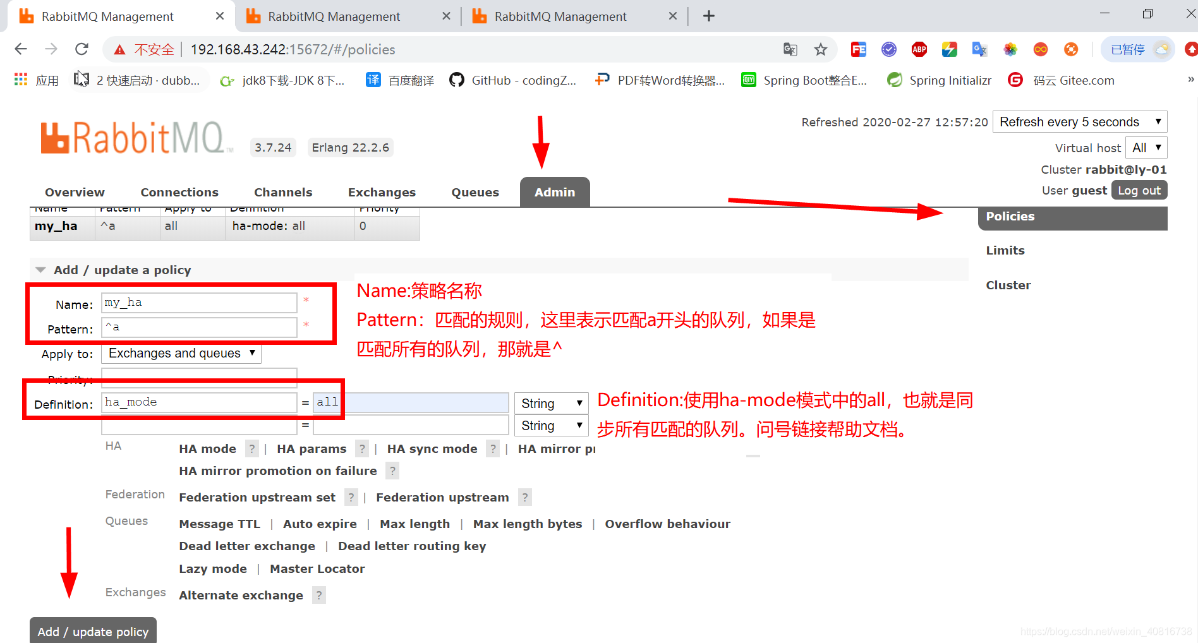Viewport: 1198px width, 643px height.
Task: Open the Apply to dropdown
Action: pos(181,353)
